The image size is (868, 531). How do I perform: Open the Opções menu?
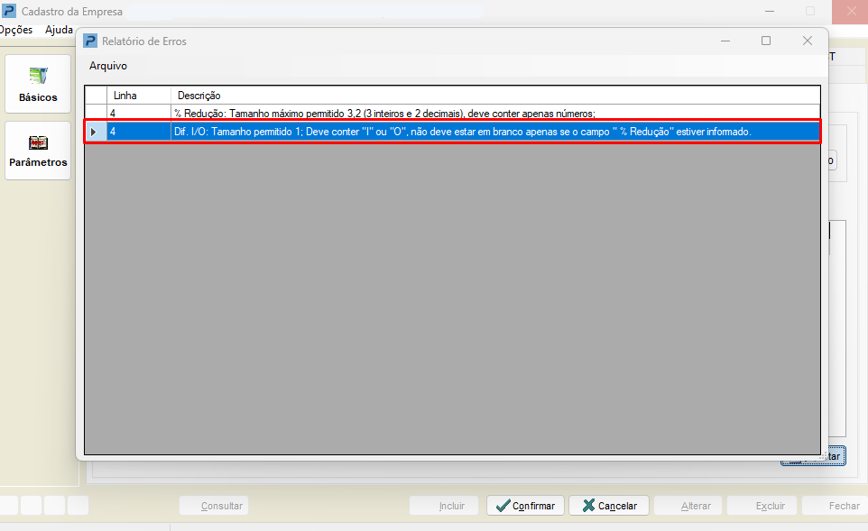point(16,30)
